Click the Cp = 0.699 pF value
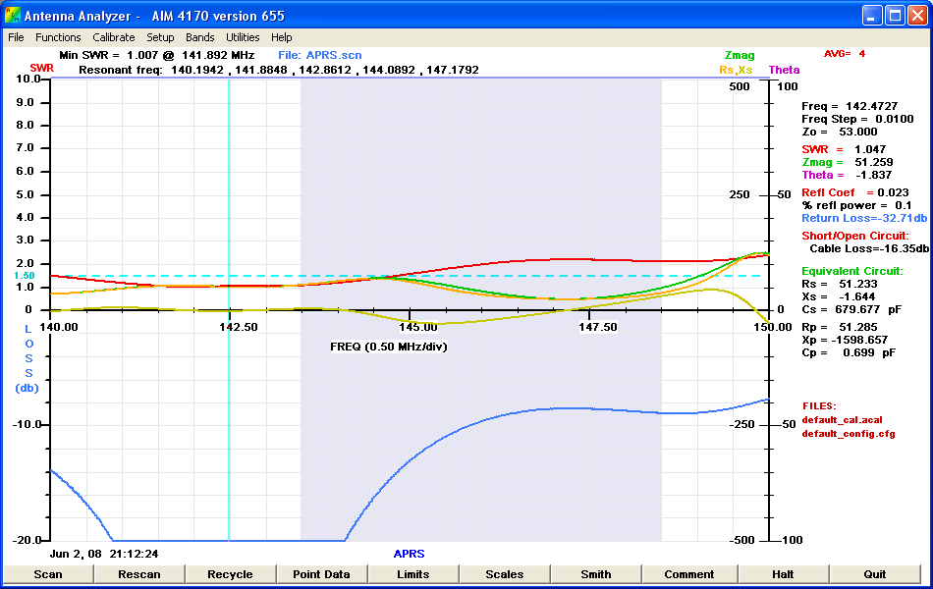Viewport: 933px width, 589px height. coord(849,352)
